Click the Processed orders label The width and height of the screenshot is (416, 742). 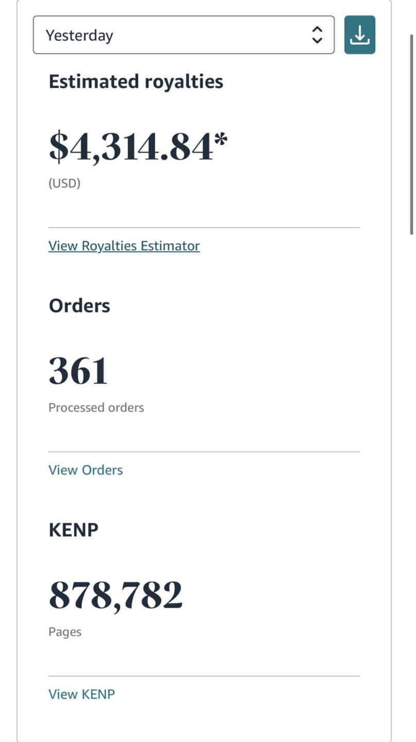pyautogui.click(x=96, y=408)
